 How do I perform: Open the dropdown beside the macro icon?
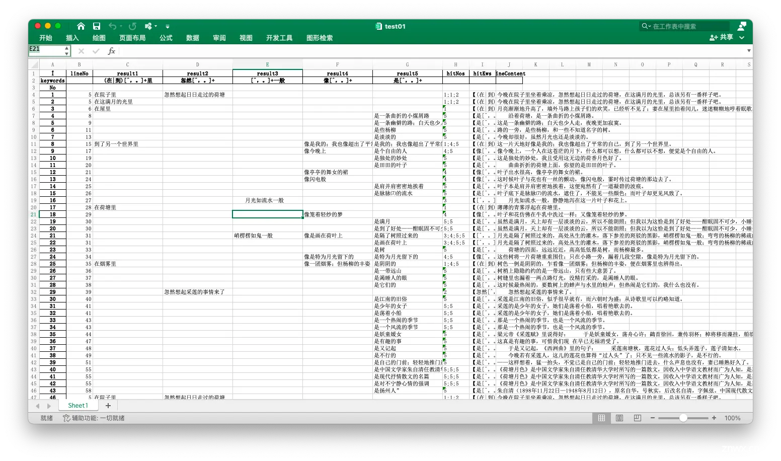pyautogui.click(x=156, y=26)
